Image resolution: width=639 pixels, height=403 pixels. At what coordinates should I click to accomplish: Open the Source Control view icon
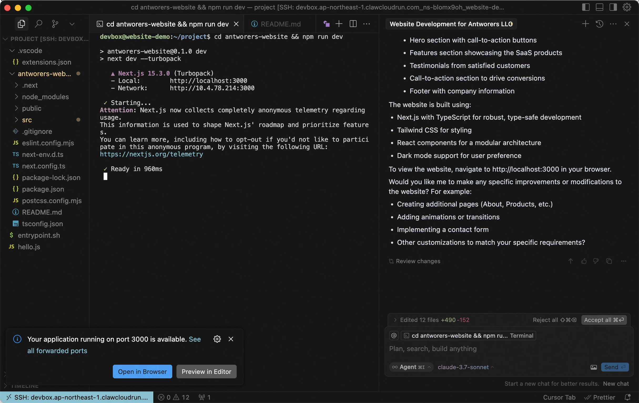55,24
